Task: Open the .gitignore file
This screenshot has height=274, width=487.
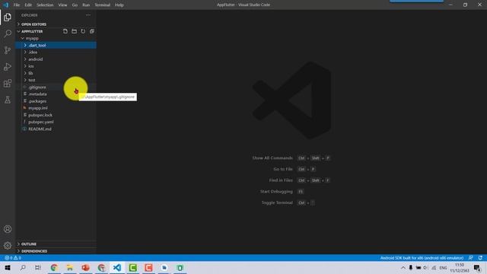Action: (x=56, y=87)
